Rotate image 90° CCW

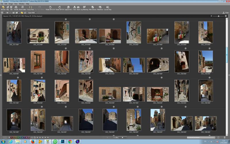(50, 8)
